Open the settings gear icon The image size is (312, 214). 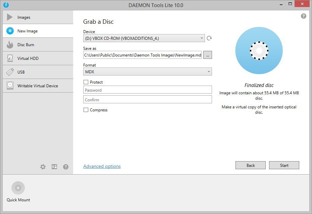(x=43, y=167)
